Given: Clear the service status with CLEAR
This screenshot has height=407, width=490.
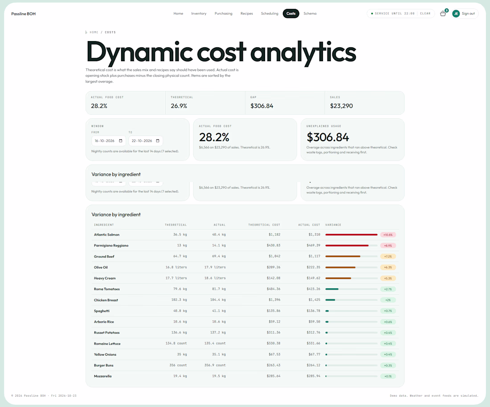Looking at the screenshot, I should [x=425, y=13].
